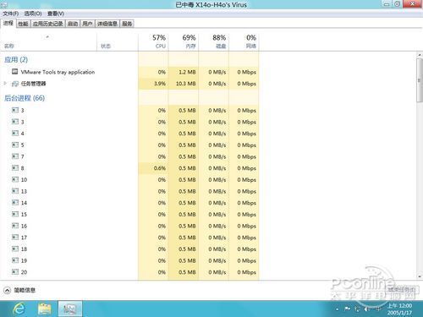Image resolution: width=423 pixels, height=317 pixels.
Task: Select the icon of background process 16
Action: pos(15,226)
